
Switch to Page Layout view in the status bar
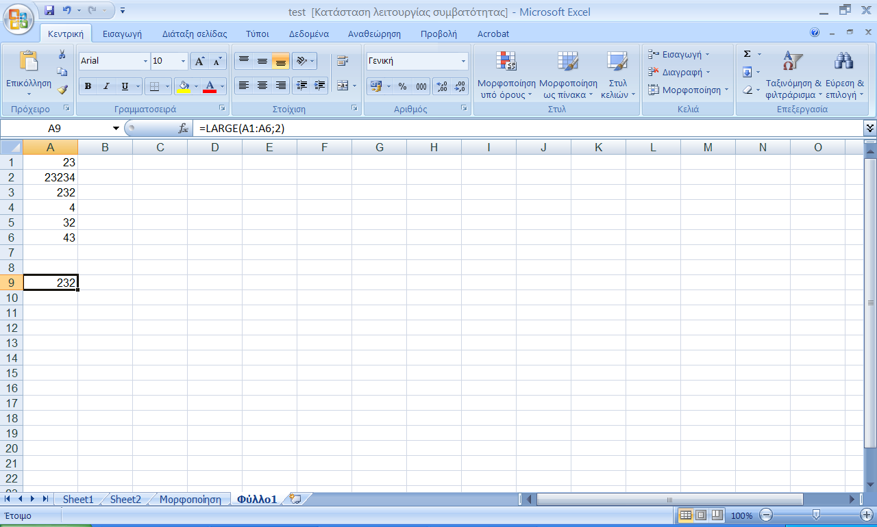tap(702, 515)
